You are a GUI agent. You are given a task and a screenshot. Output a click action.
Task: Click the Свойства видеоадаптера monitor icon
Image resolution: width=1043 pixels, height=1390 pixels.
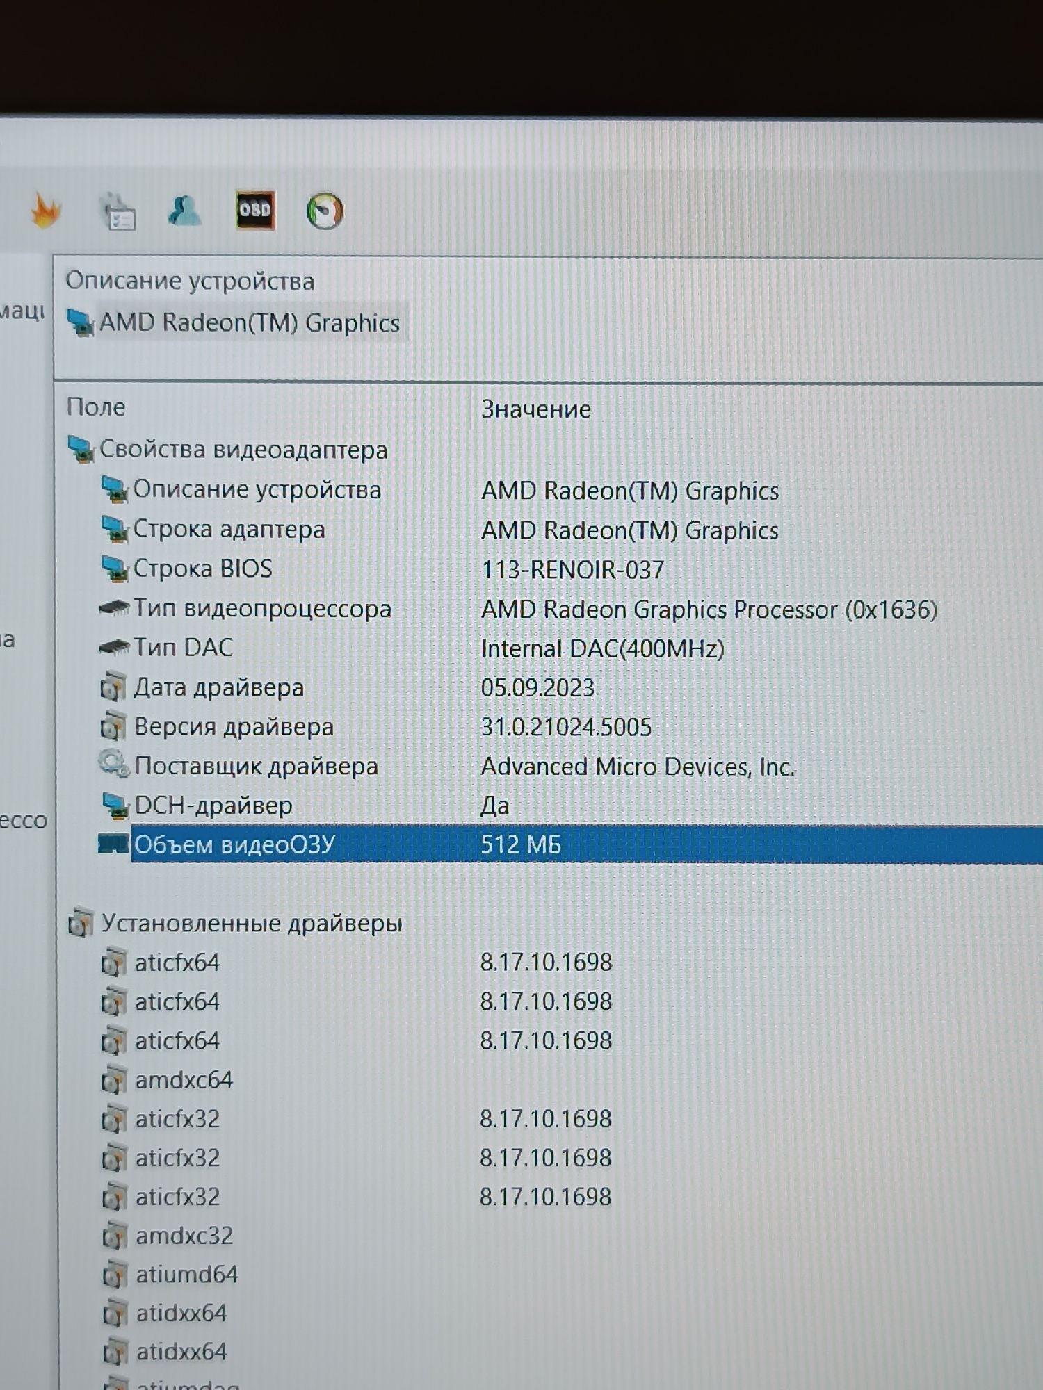(81, 450)
